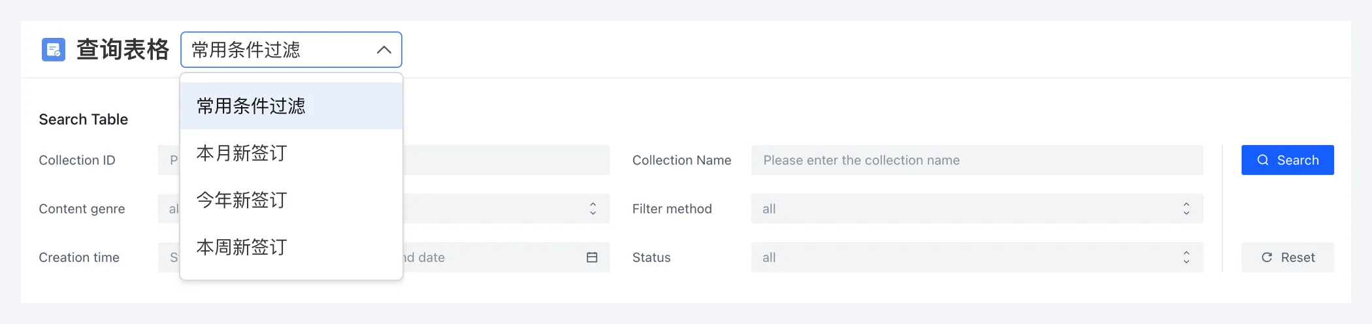1372x324 pixels.
Task: Click the Status up-down arrows icon
Action: pyautogui.click(x=1186, y=257)
